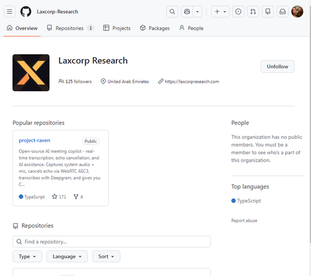Click the Laxcorp Research organization logo
The width and height of the screenshot is (311, 276).
(x=31, y=73)
